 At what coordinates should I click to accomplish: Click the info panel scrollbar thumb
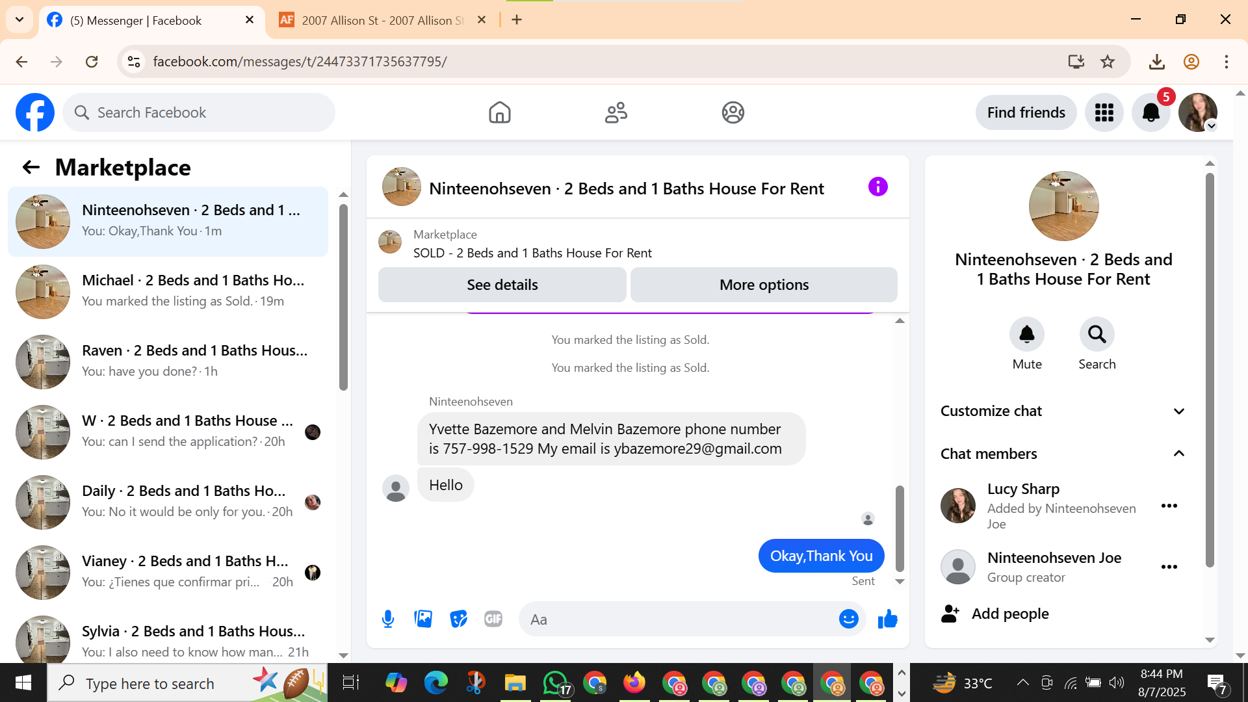[x=1210, y=370]
